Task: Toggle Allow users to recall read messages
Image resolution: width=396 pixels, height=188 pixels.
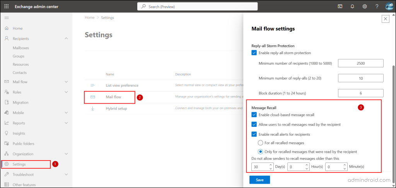Action: click(x=254, y=124)
